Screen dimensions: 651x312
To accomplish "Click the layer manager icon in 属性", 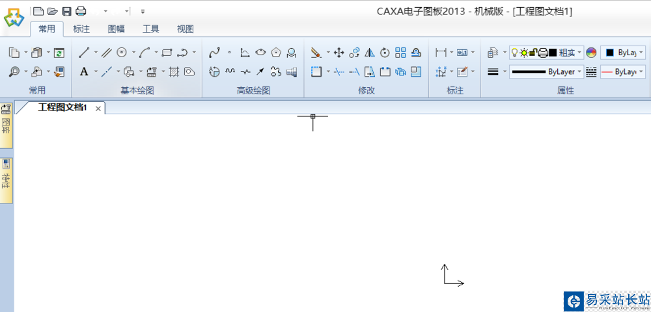I will point(493,53).
